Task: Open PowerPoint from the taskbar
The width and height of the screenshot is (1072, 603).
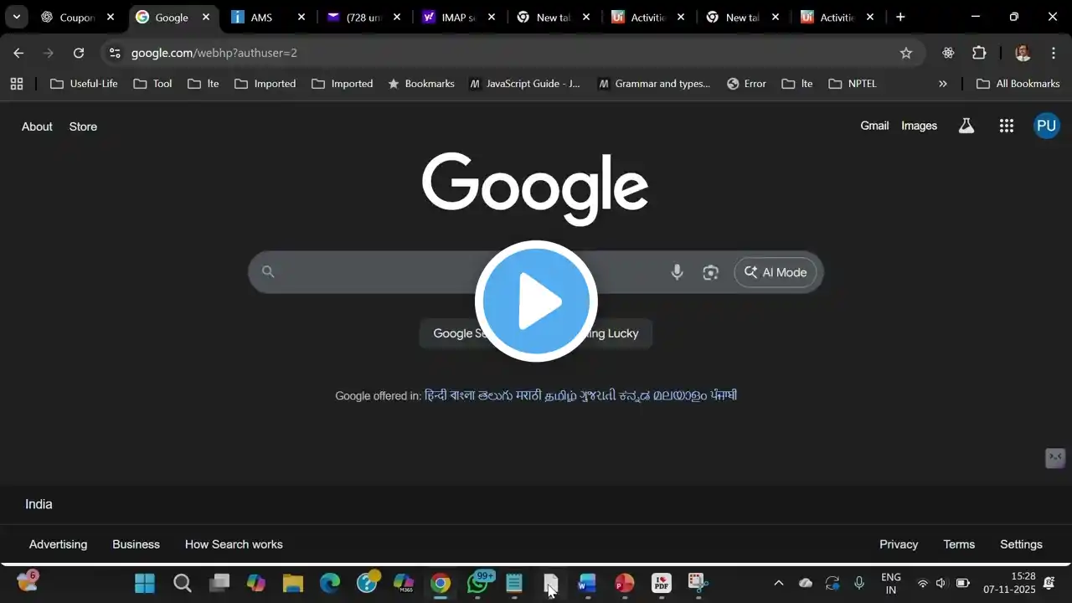Action: pos(624,583)
